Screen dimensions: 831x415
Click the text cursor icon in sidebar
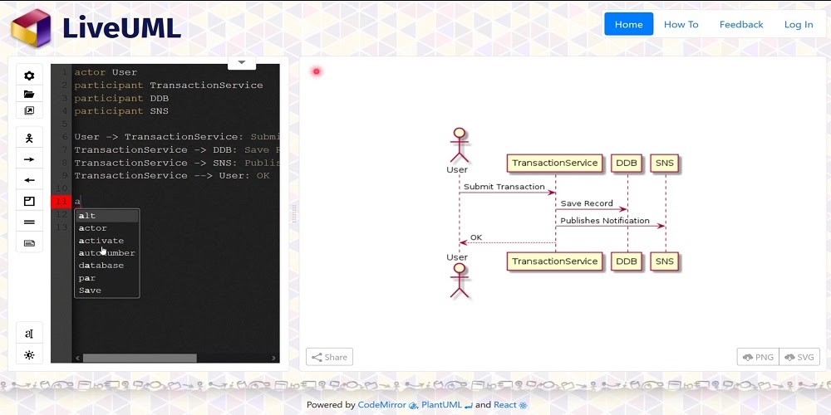[29, 334]
